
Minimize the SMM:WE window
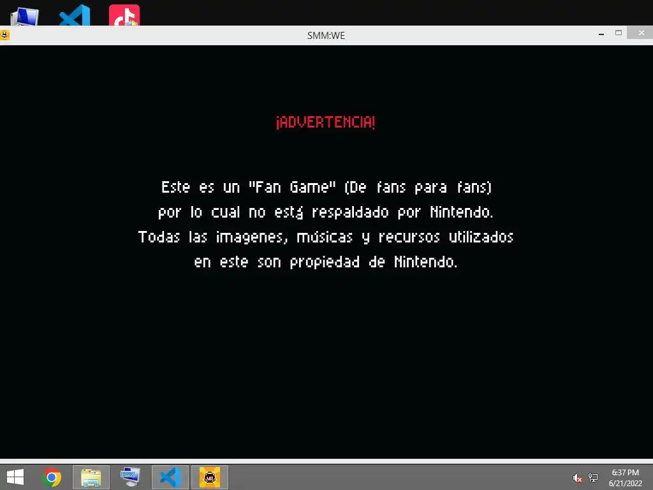pyautogui.click(x=601, y=34)
